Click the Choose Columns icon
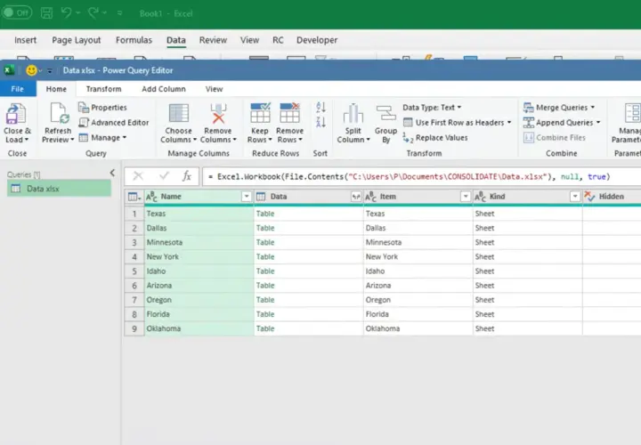The image size is (641, 445). (179, 114)
